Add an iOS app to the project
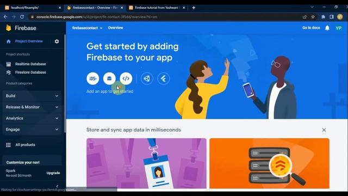The image size is (348, 196). [93, 78]
